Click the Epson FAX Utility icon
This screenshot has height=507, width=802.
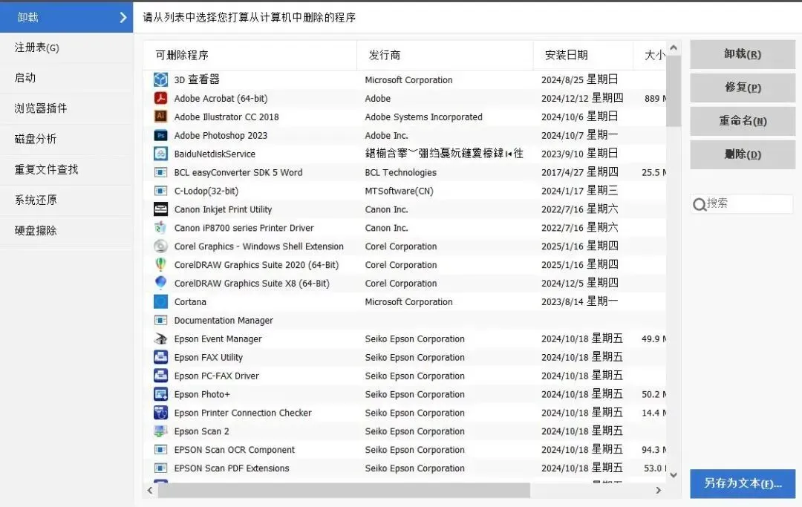point(160,357)
